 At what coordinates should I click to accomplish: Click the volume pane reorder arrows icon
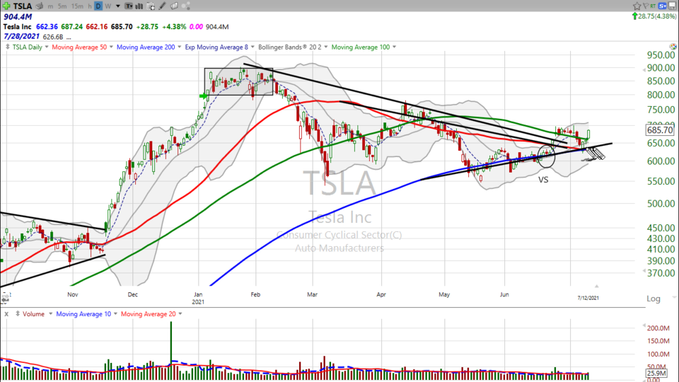17,313
